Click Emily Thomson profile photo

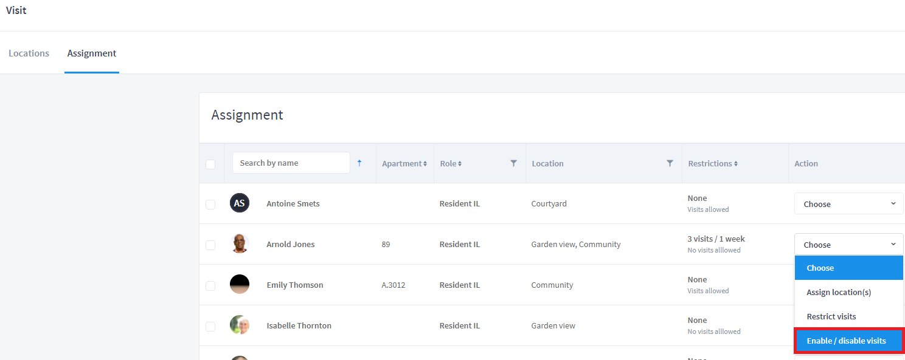[240, 285]
